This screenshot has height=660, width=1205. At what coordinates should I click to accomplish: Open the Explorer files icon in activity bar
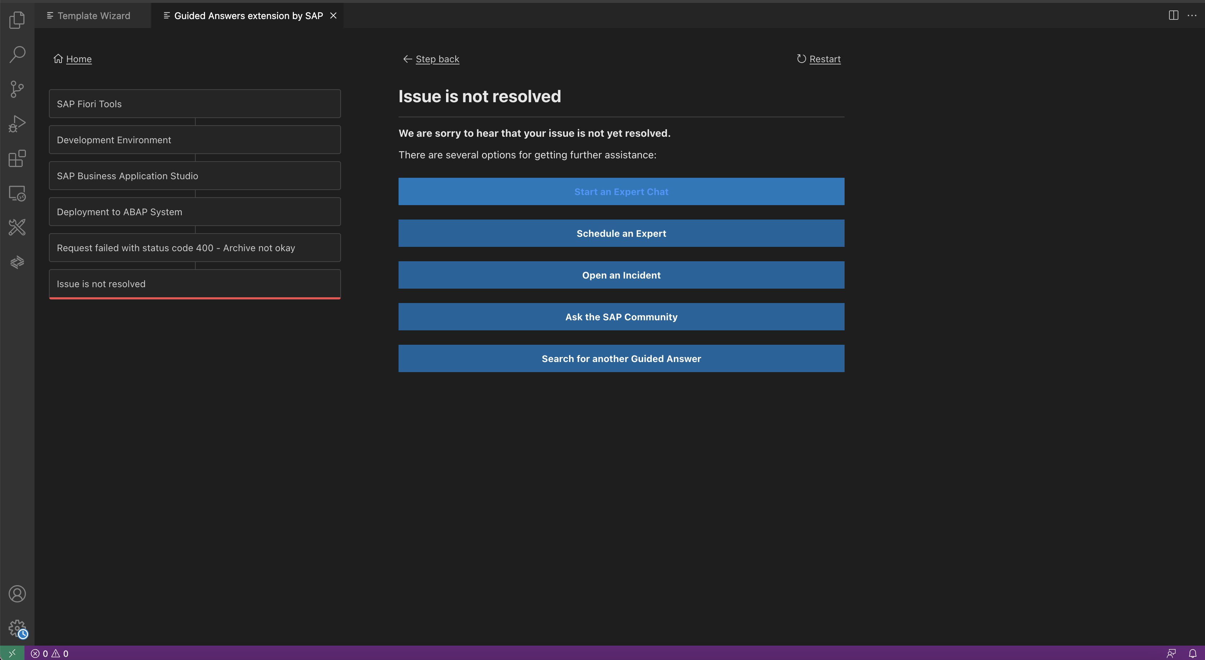(x=17, y=20)
